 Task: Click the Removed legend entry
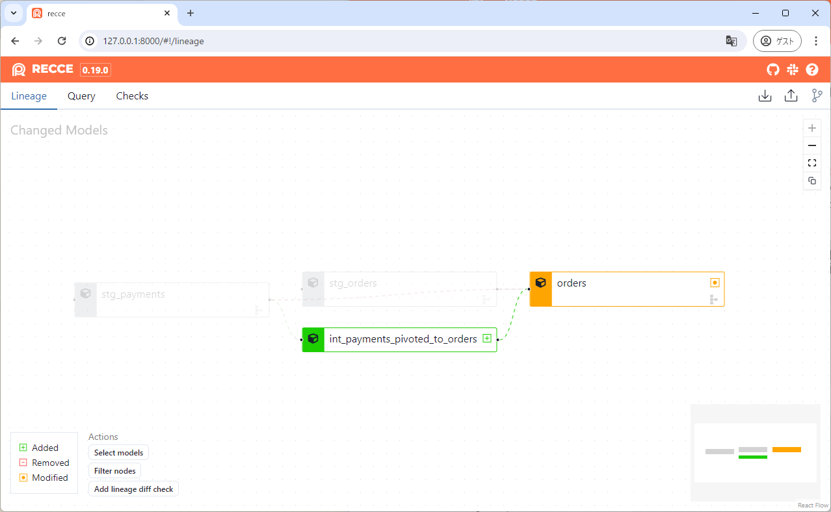click(x=44, y=463)
